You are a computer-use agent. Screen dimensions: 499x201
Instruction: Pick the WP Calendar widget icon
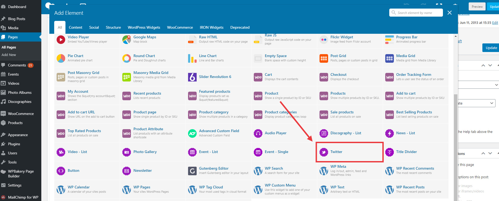pos(61,190)
